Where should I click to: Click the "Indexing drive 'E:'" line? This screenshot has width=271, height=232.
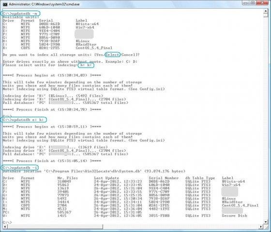pyautogui.click(x=55, y=147)
